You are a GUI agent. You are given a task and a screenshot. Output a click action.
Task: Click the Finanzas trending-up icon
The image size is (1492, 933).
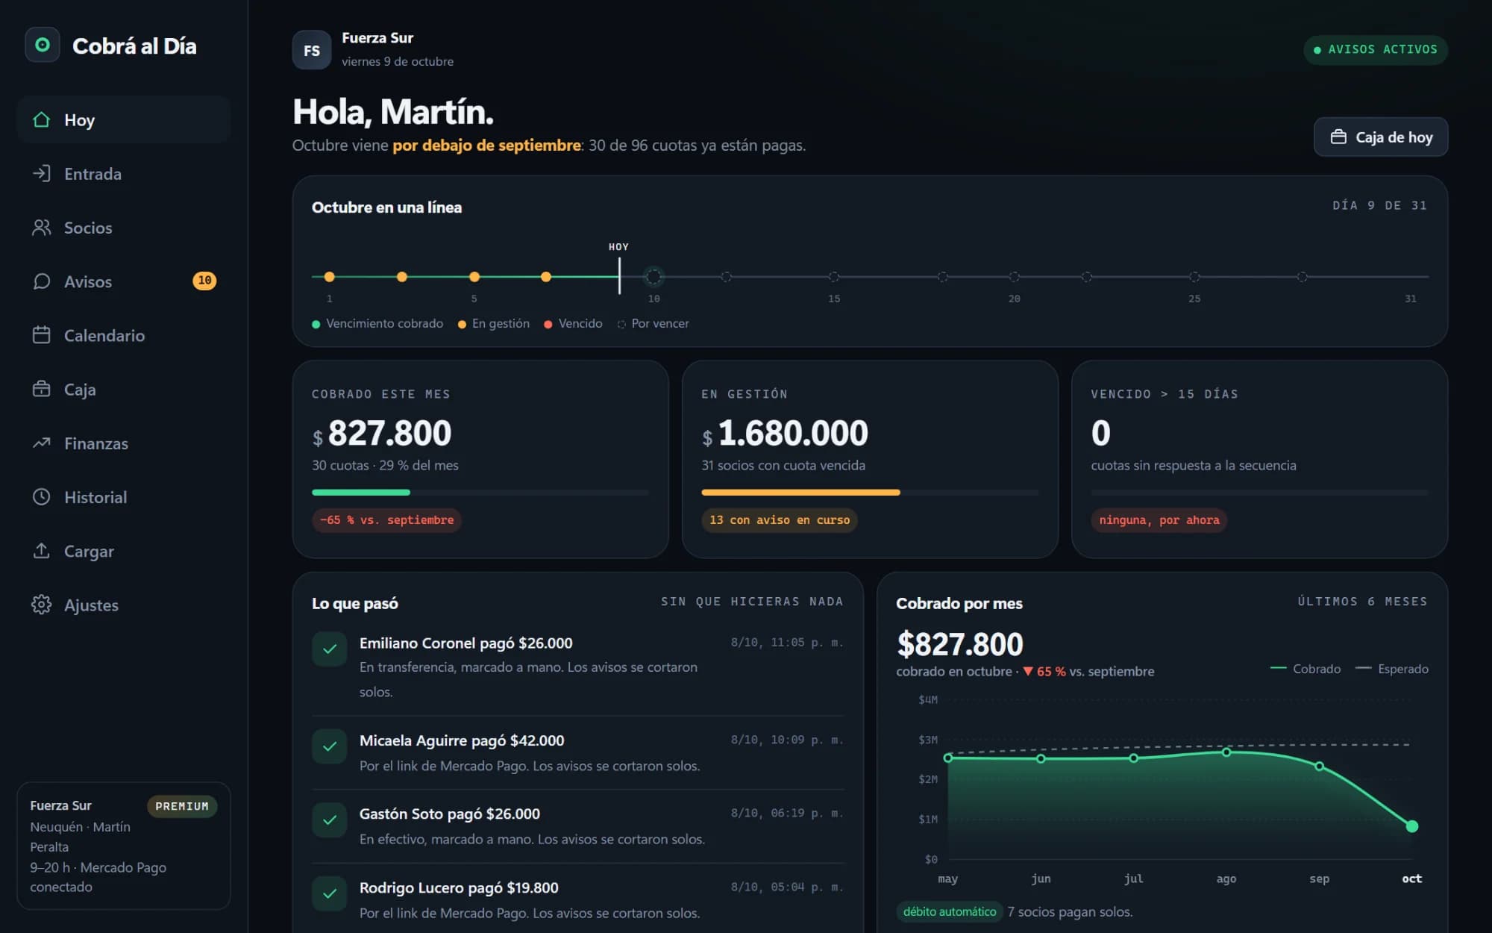point(42,443)
